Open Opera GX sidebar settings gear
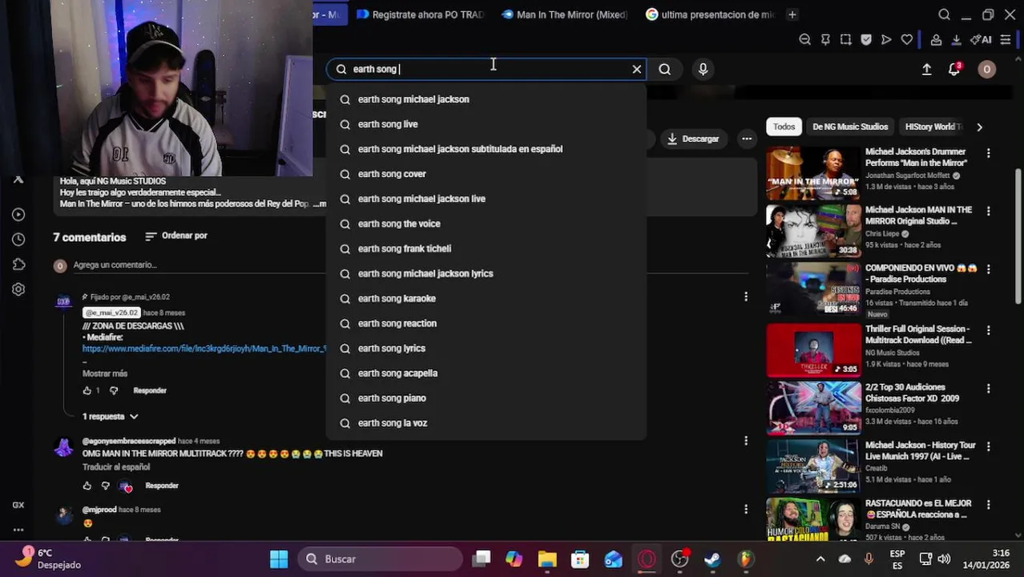The width and height of the screenshot is (1024, 577). click(x=18, y=289)
